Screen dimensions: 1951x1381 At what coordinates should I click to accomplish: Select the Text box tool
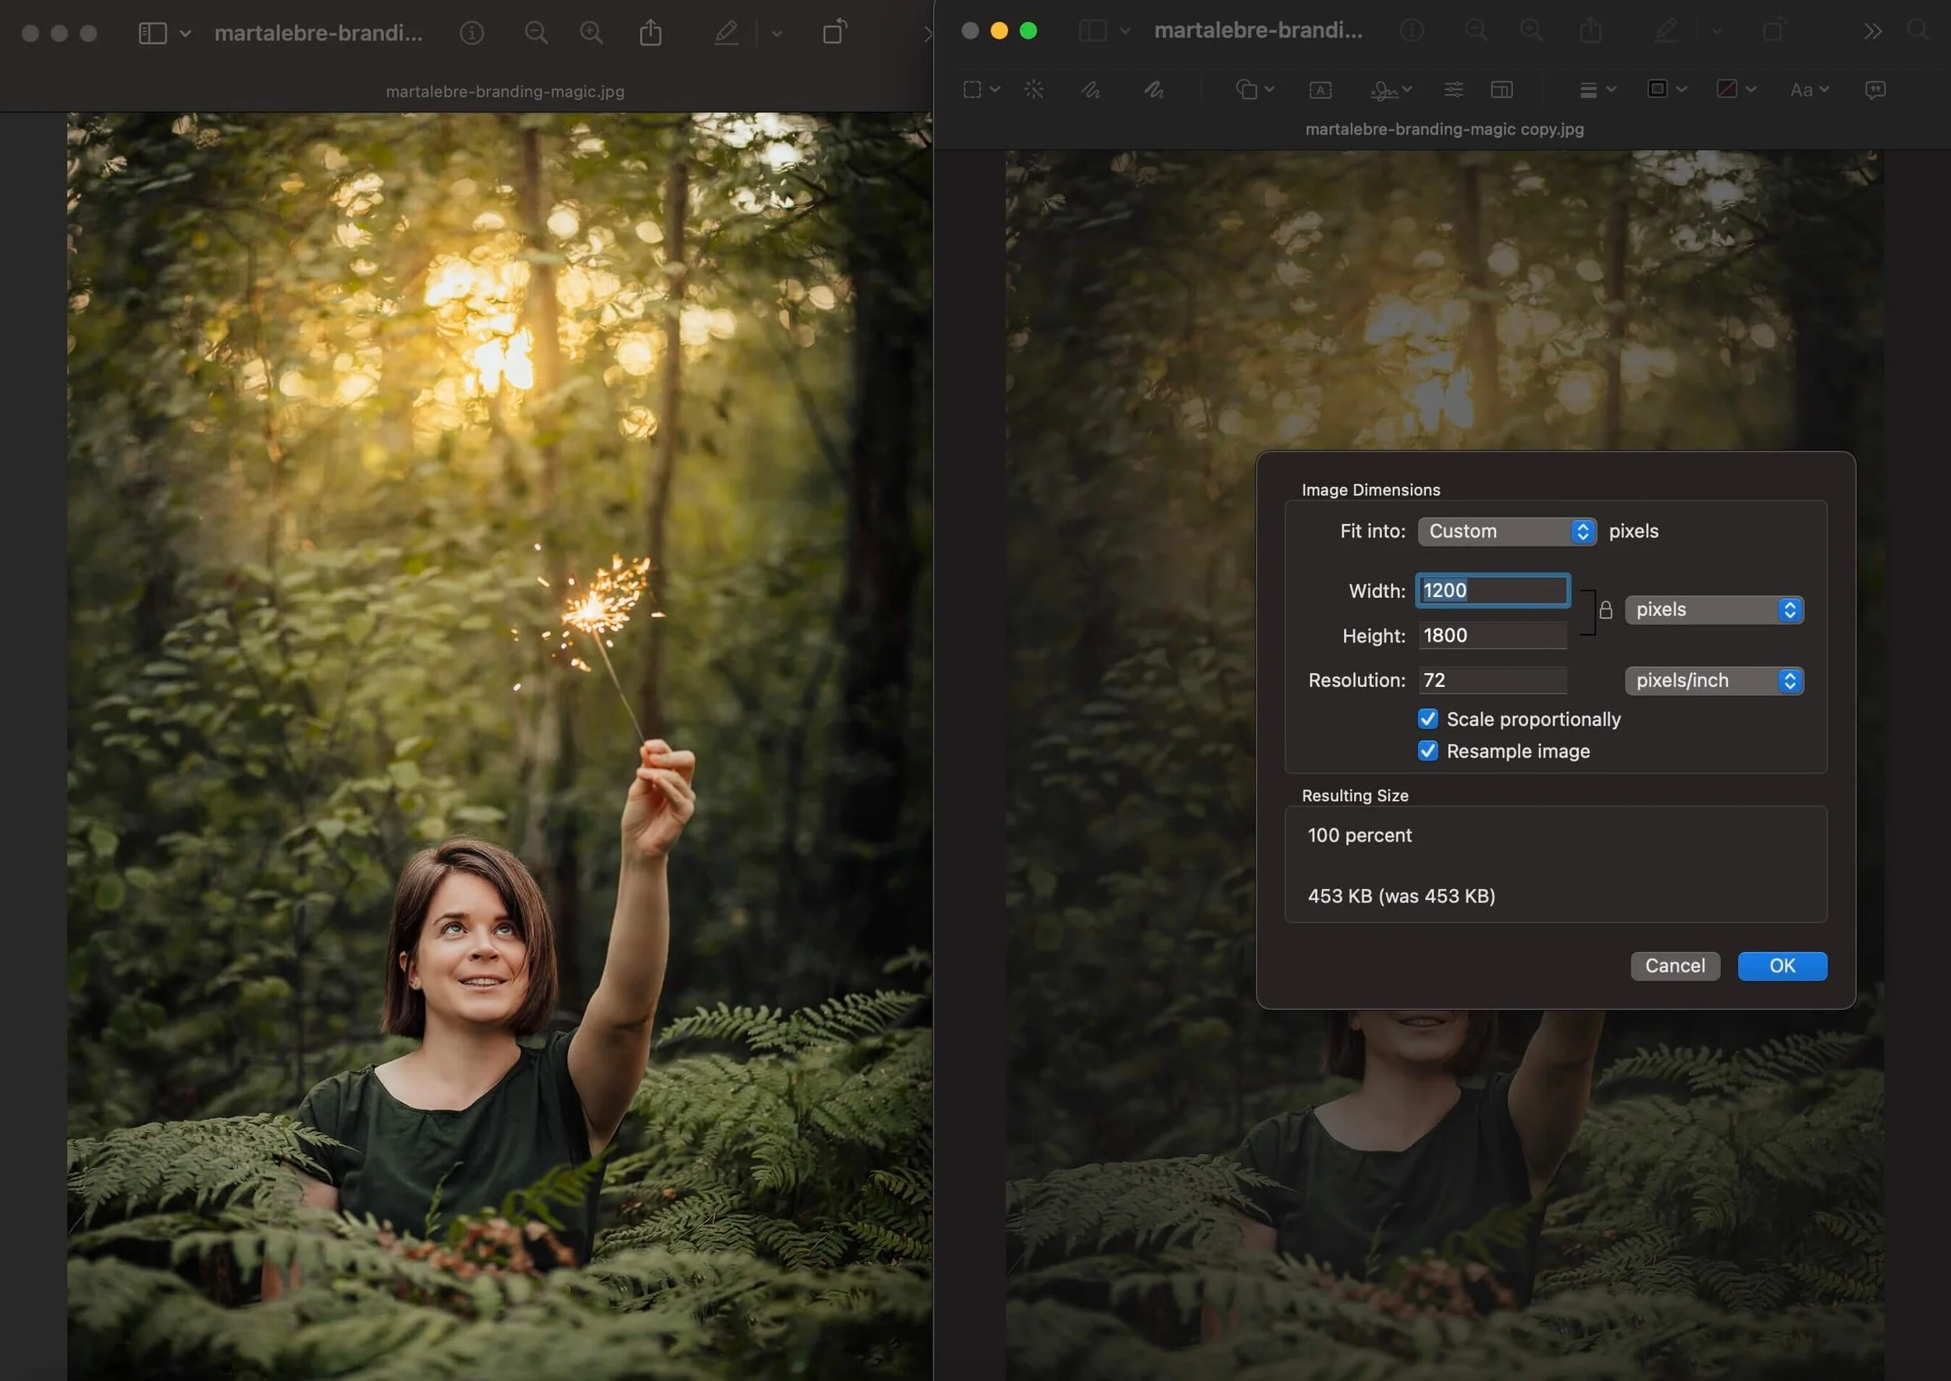click(x=1320, y=89)
